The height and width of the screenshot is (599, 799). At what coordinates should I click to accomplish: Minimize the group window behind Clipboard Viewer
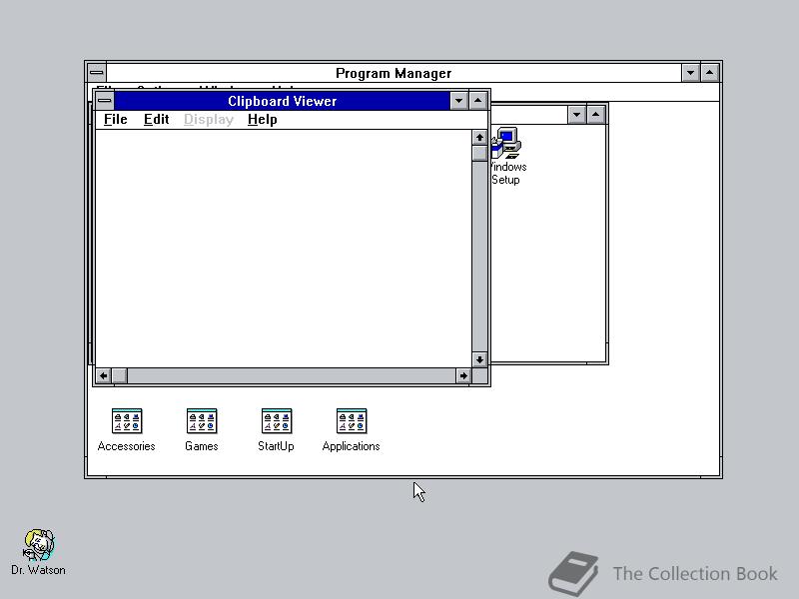[x=576, y=115]
